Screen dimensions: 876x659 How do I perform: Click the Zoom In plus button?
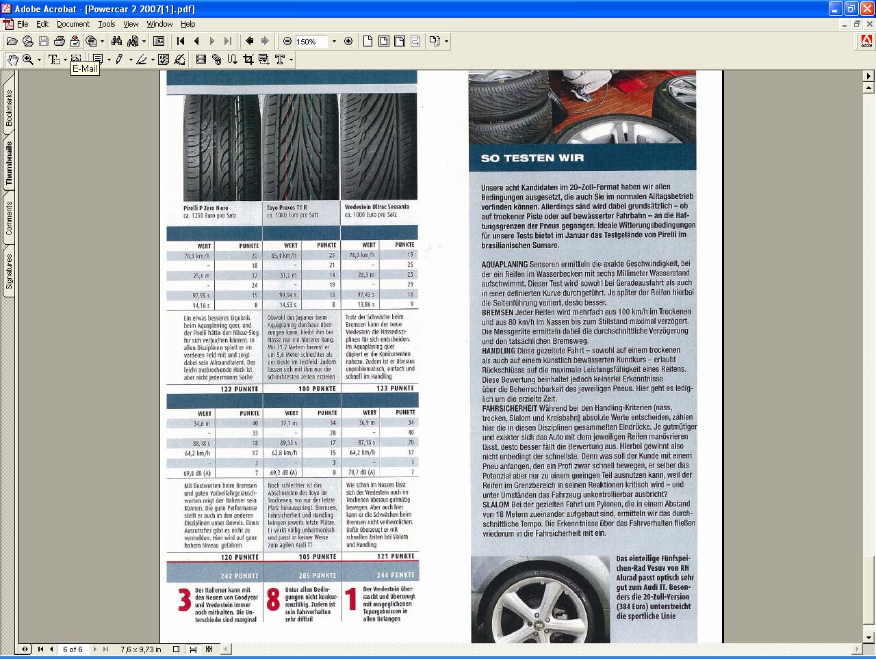pos(348,41)
